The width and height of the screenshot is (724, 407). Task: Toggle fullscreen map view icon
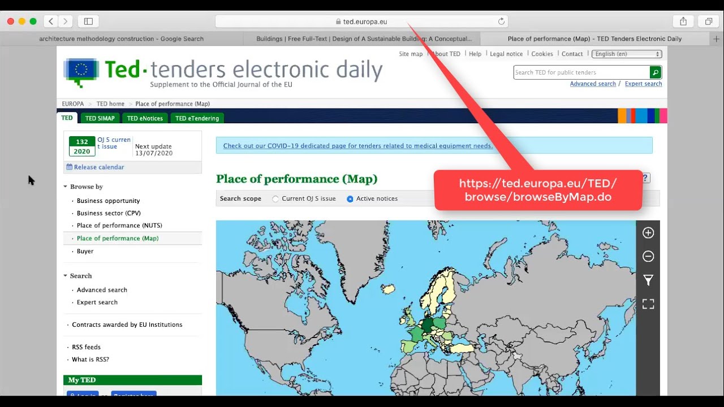click(648, 304)
